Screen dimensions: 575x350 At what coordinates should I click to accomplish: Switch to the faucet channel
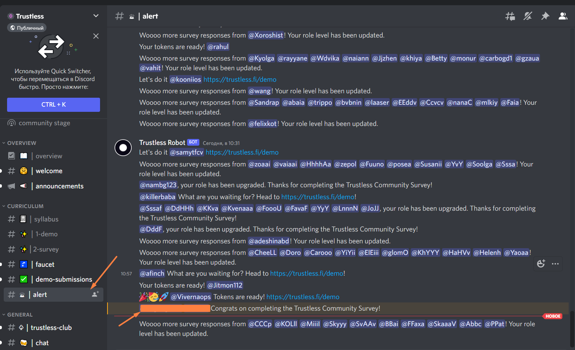[53, 265]
